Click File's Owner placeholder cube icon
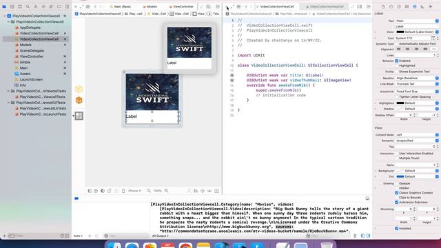Screen dimensions: 441x248 (79, 89)
